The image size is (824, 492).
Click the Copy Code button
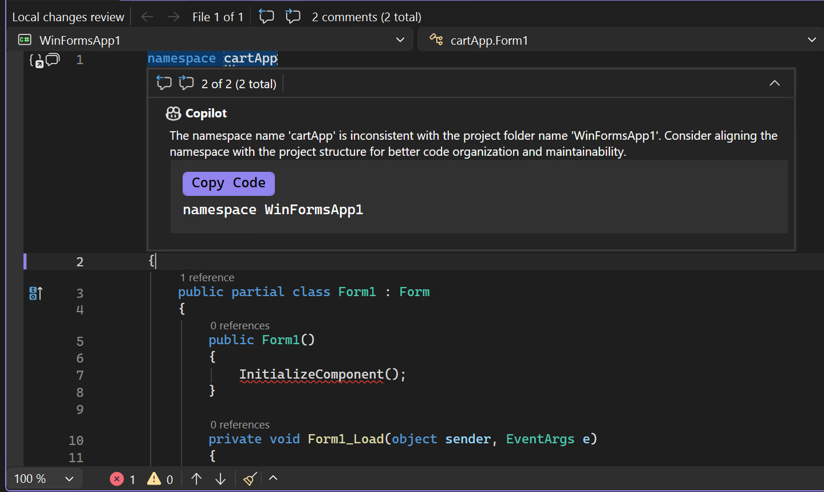(228, 183)
